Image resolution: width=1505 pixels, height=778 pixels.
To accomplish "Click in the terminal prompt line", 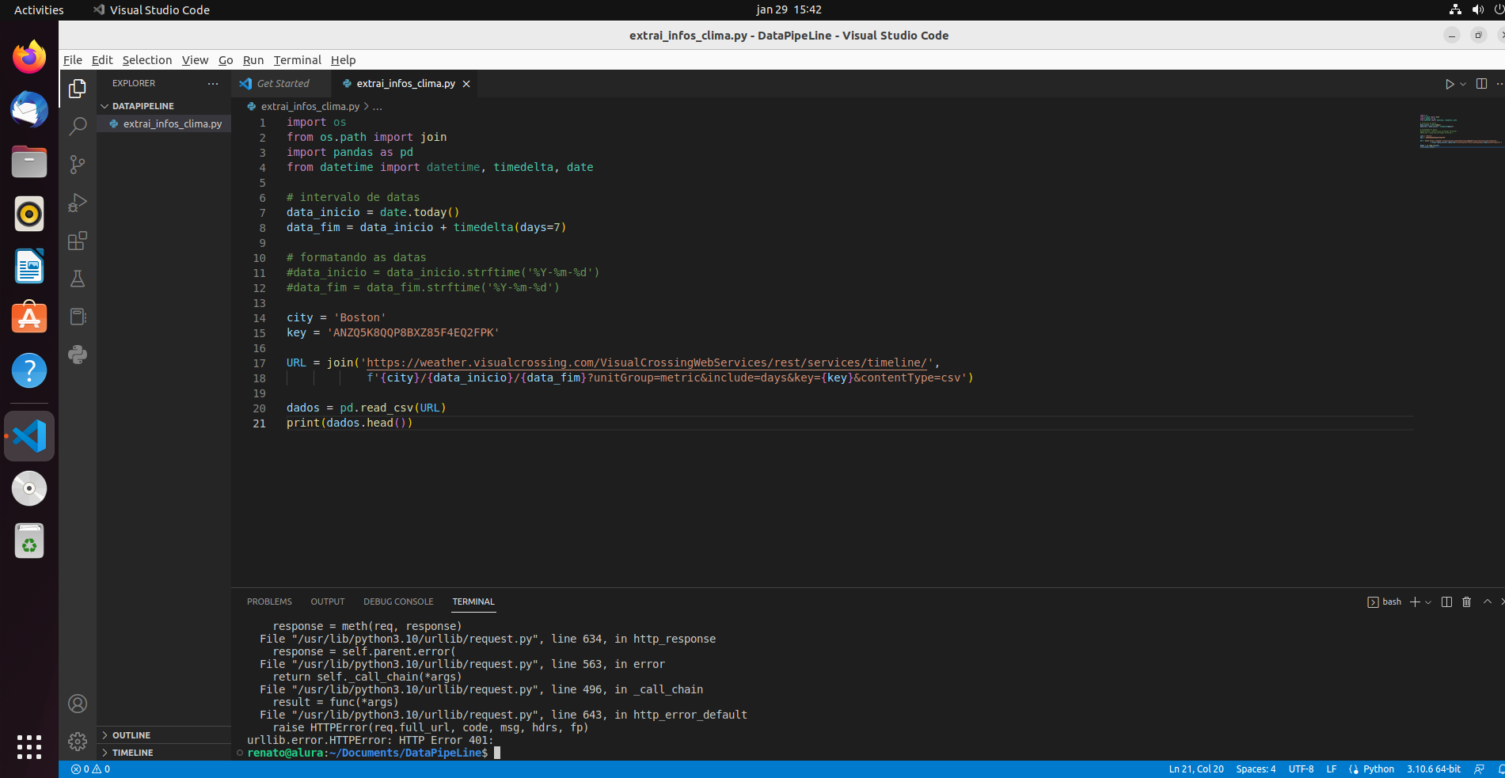I will (x=372, y=753).
